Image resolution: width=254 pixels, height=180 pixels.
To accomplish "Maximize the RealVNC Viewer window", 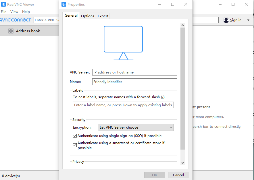I will (233, 4).
